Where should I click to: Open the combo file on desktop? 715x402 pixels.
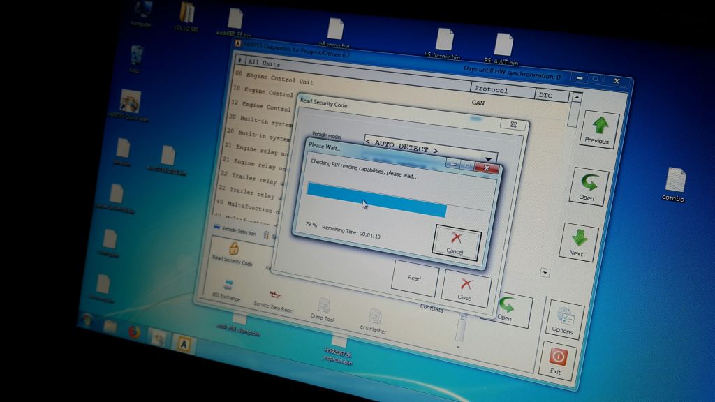(675, 184)
